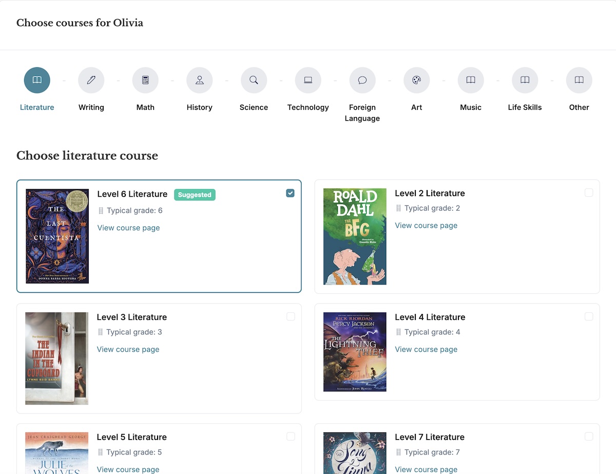Open the Music book icon
The height and width of the screenshot is (474, 616).
pyautogui.click(x=471, y=80)
